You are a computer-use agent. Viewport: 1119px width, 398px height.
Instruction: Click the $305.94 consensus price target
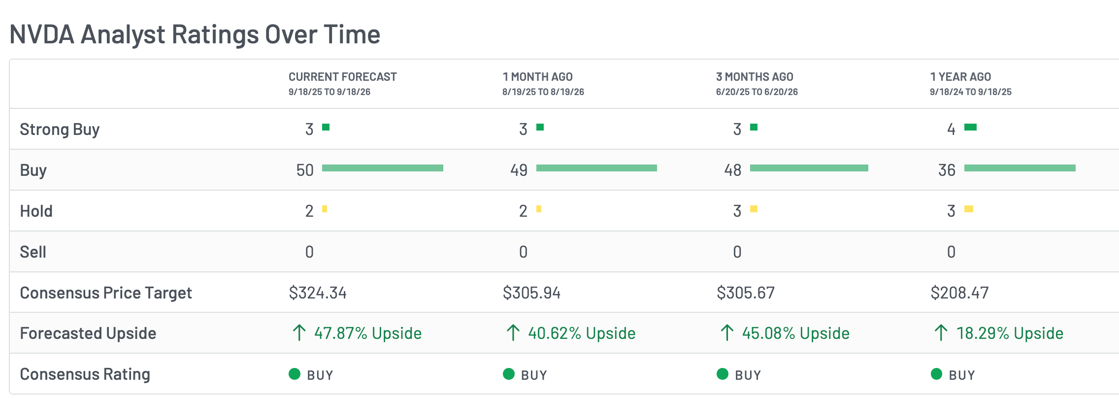[531, 293]
